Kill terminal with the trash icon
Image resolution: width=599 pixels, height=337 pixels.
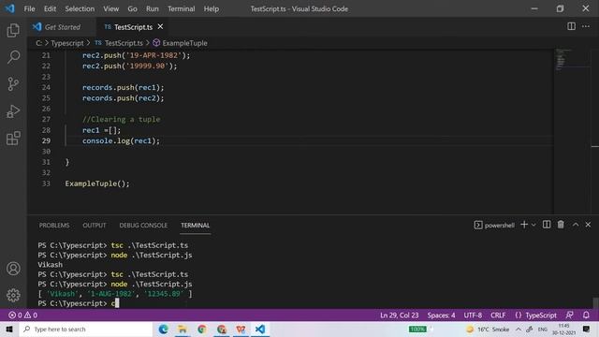tap(561, 225)
